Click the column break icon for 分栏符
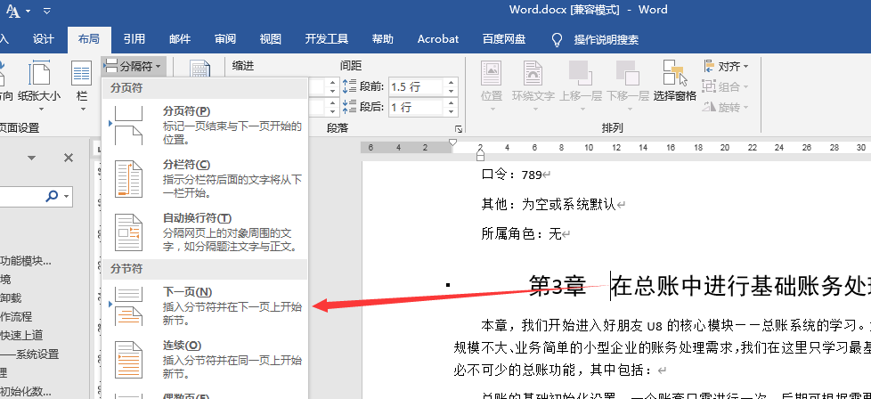871x399 pixels. pyautogui.click(x=129, y=179)
